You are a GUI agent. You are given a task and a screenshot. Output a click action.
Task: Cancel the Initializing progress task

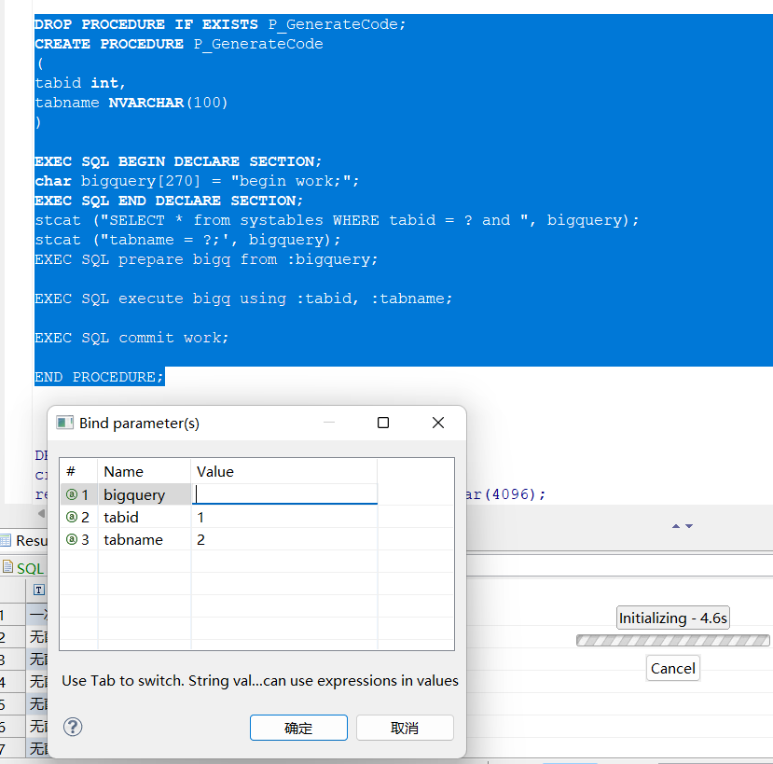click(673, 668)
